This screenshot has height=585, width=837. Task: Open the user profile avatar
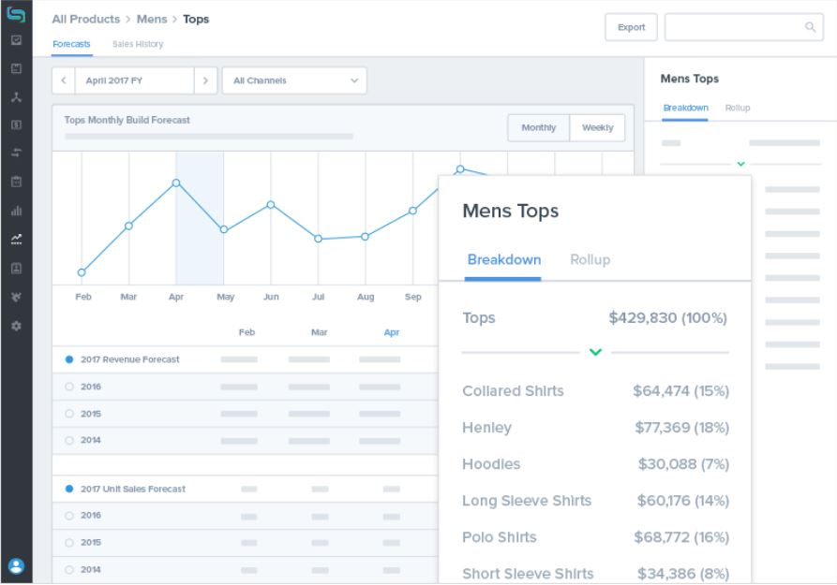coord(17,565)
